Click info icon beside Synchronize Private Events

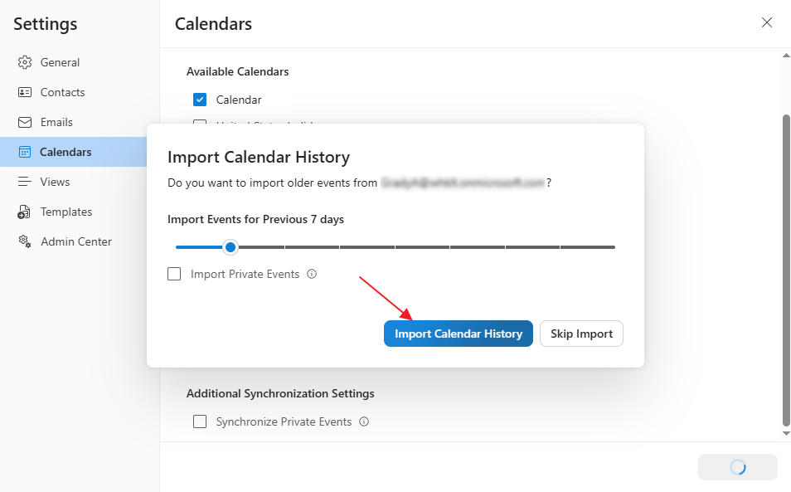coord(364,421)
